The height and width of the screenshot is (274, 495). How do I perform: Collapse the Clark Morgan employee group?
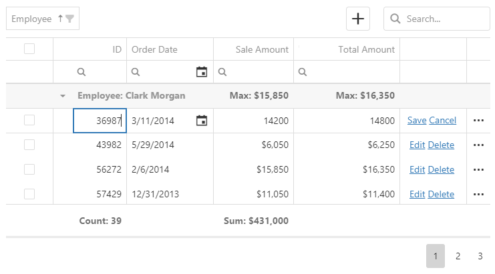point(63,96)
